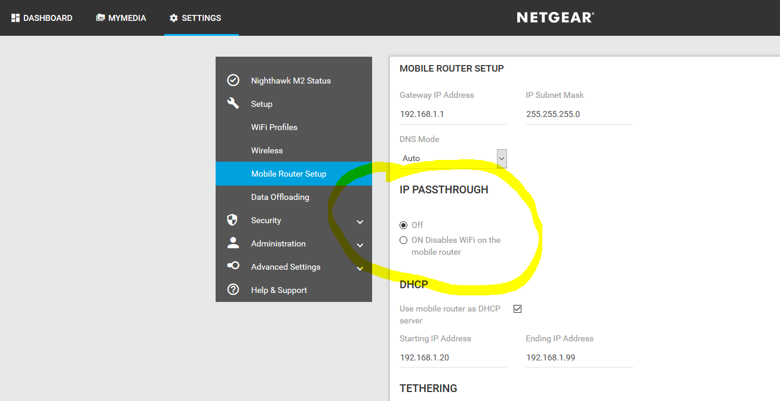Click the MyMedia folder icon
The height and width of the screenshot is (401, 780).
coord(100,18)
